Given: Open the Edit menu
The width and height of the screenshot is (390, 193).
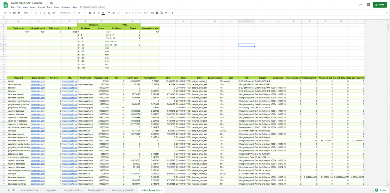Looking at the screenshot, I should [x=19, y=7].
